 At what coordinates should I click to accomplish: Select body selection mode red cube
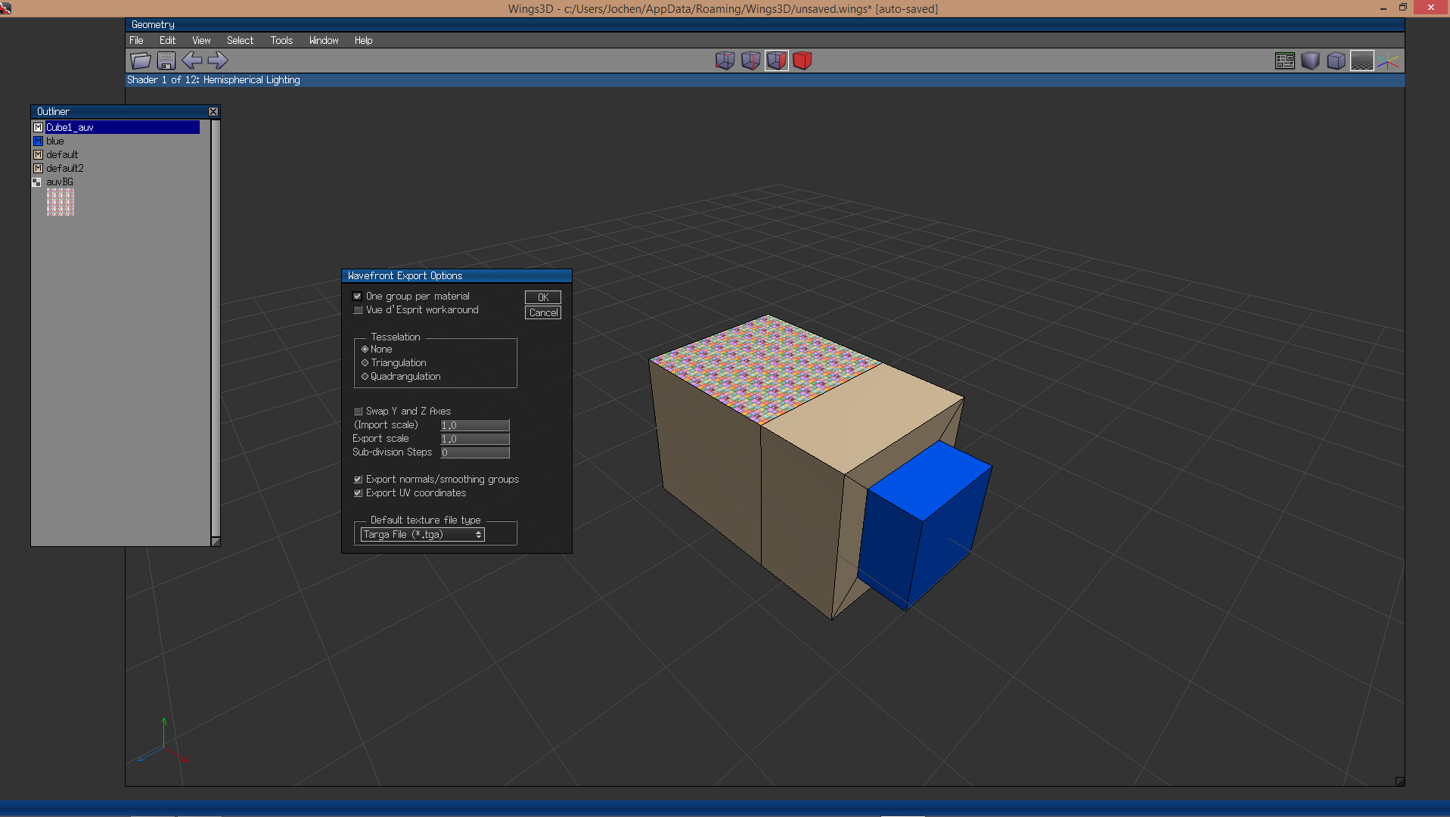(802, 61)
